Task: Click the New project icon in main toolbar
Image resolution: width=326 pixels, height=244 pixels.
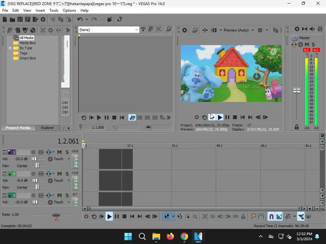Action: [x=5, y=19]
